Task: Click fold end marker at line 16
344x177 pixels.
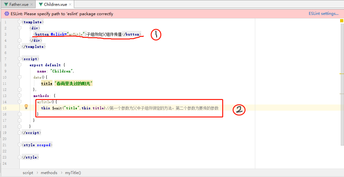Action: pos(19,114)
